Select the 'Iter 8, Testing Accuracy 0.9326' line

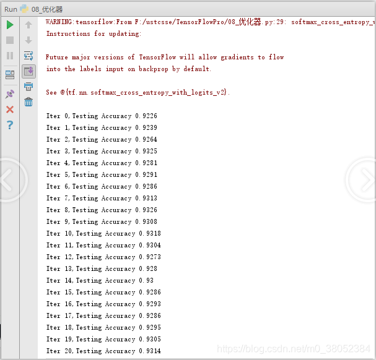[102, 210]
